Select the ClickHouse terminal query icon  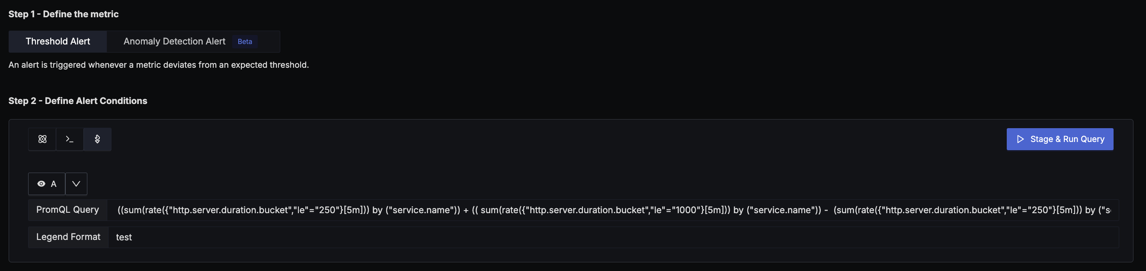coord(70,139)
